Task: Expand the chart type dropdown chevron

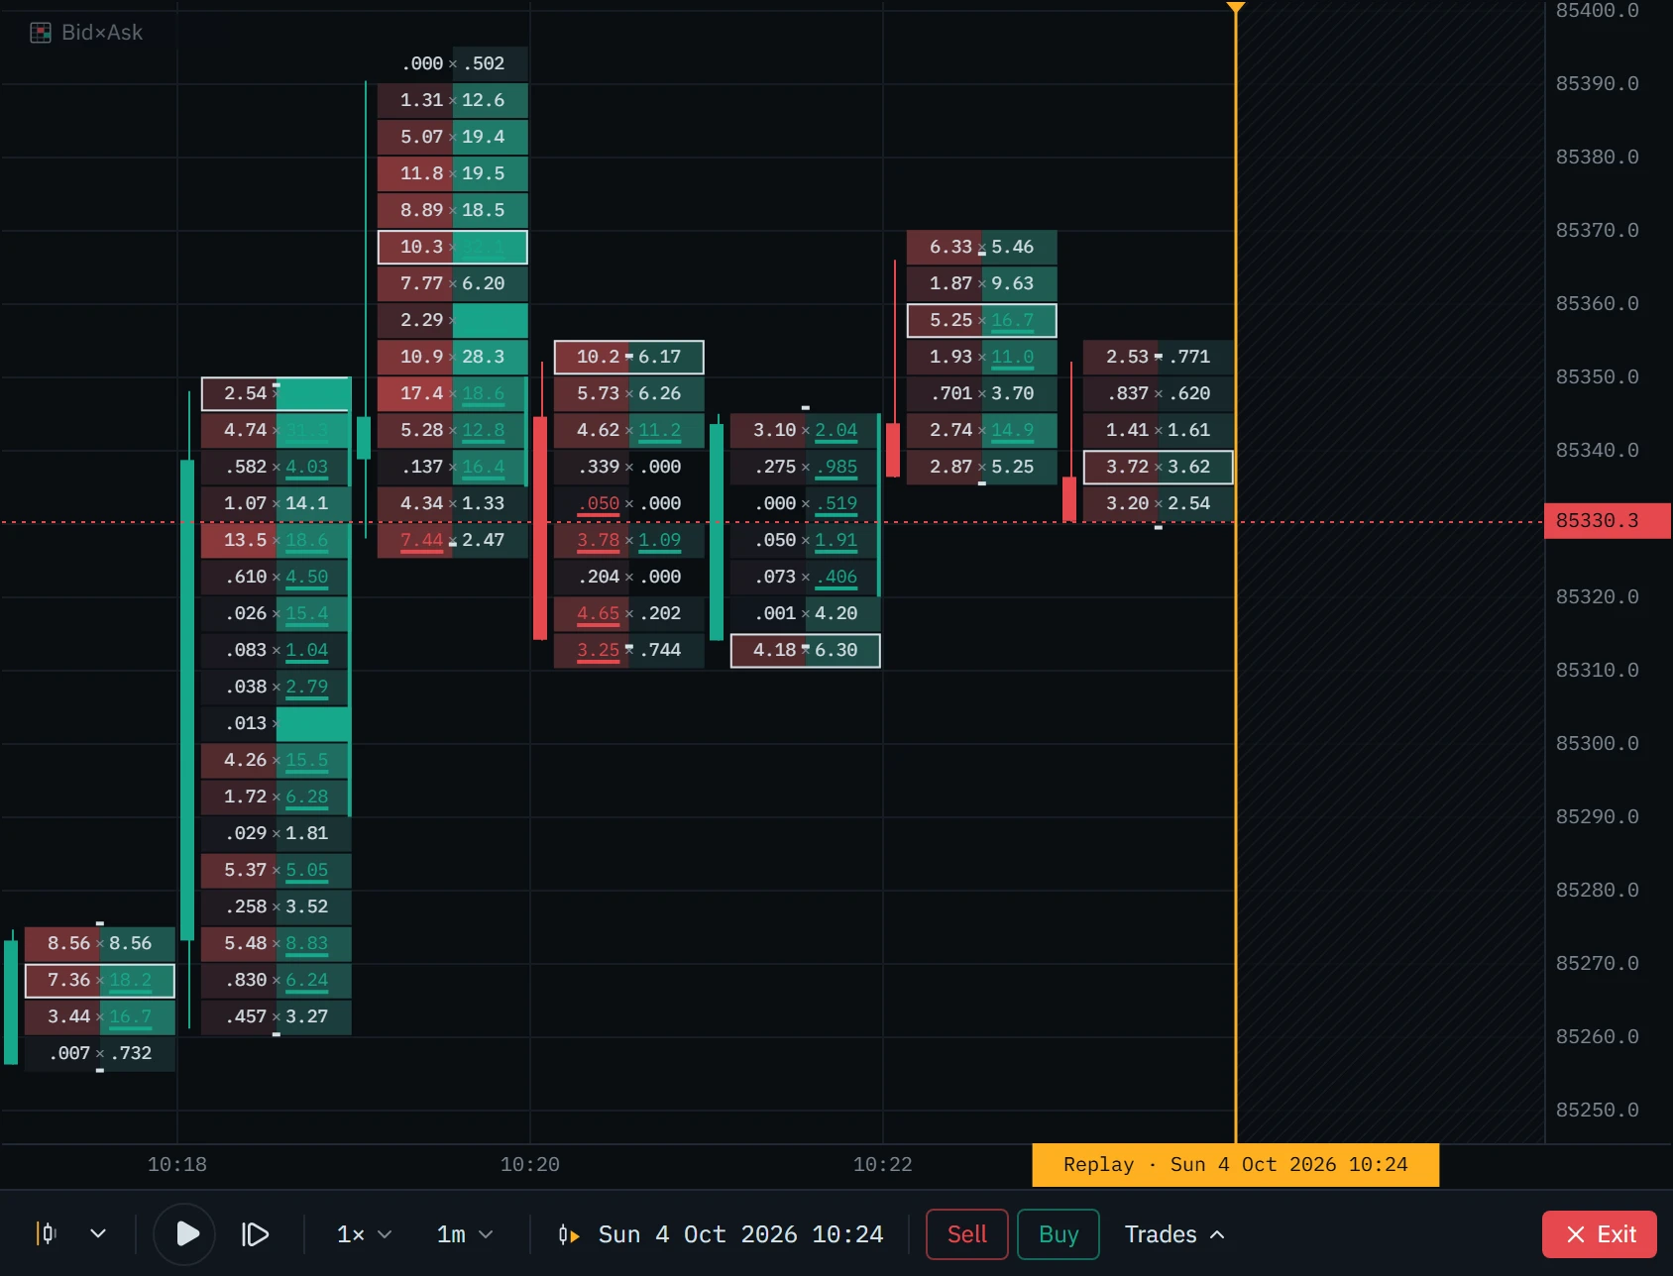Action: [x=98, y=1233]
